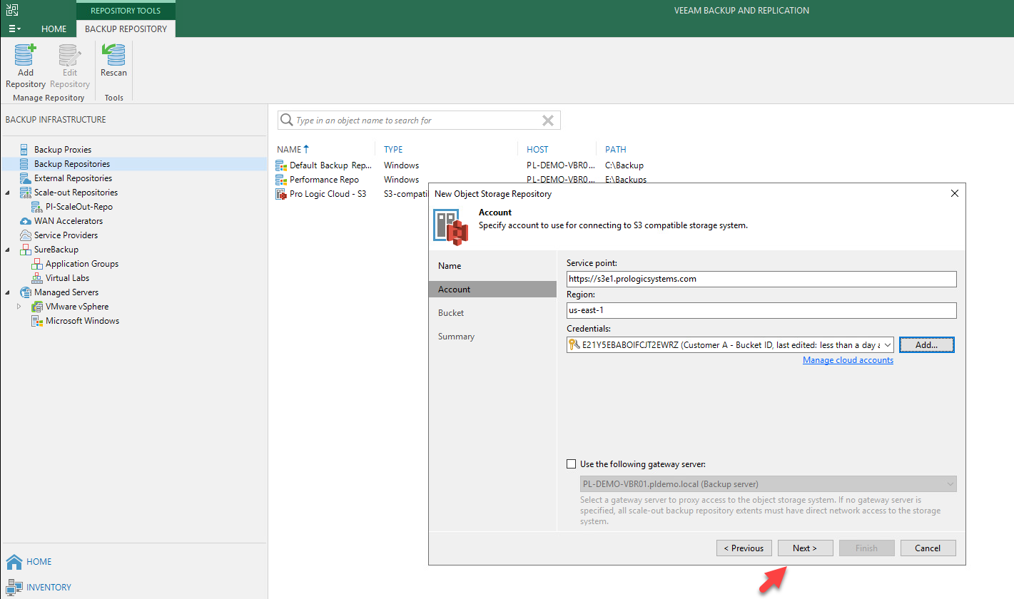Click the Service Providers icon in the tree

click(x=24, y=235)
